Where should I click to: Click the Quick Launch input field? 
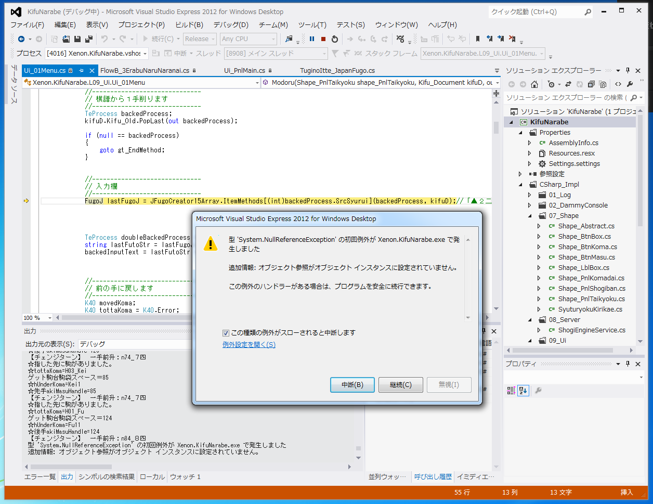coord(535,11)
